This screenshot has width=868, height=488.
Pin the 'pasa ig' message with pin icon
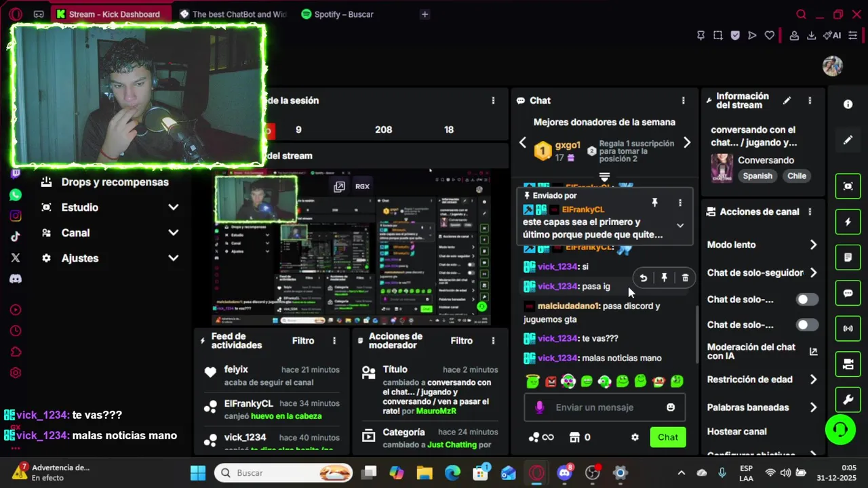tap(664, 278)
